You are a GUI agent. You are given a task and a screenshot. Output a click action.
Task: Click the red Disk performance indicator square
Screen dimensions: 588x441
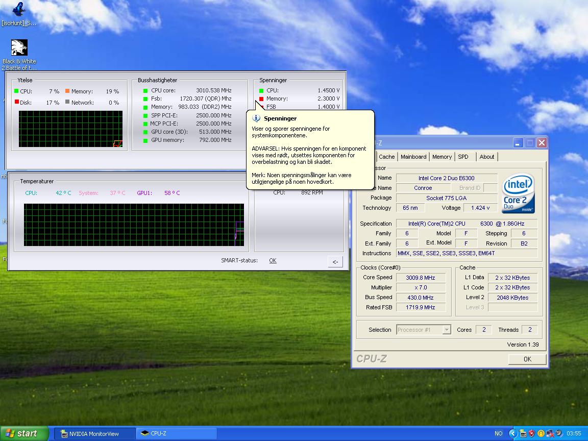pos(17,102)
